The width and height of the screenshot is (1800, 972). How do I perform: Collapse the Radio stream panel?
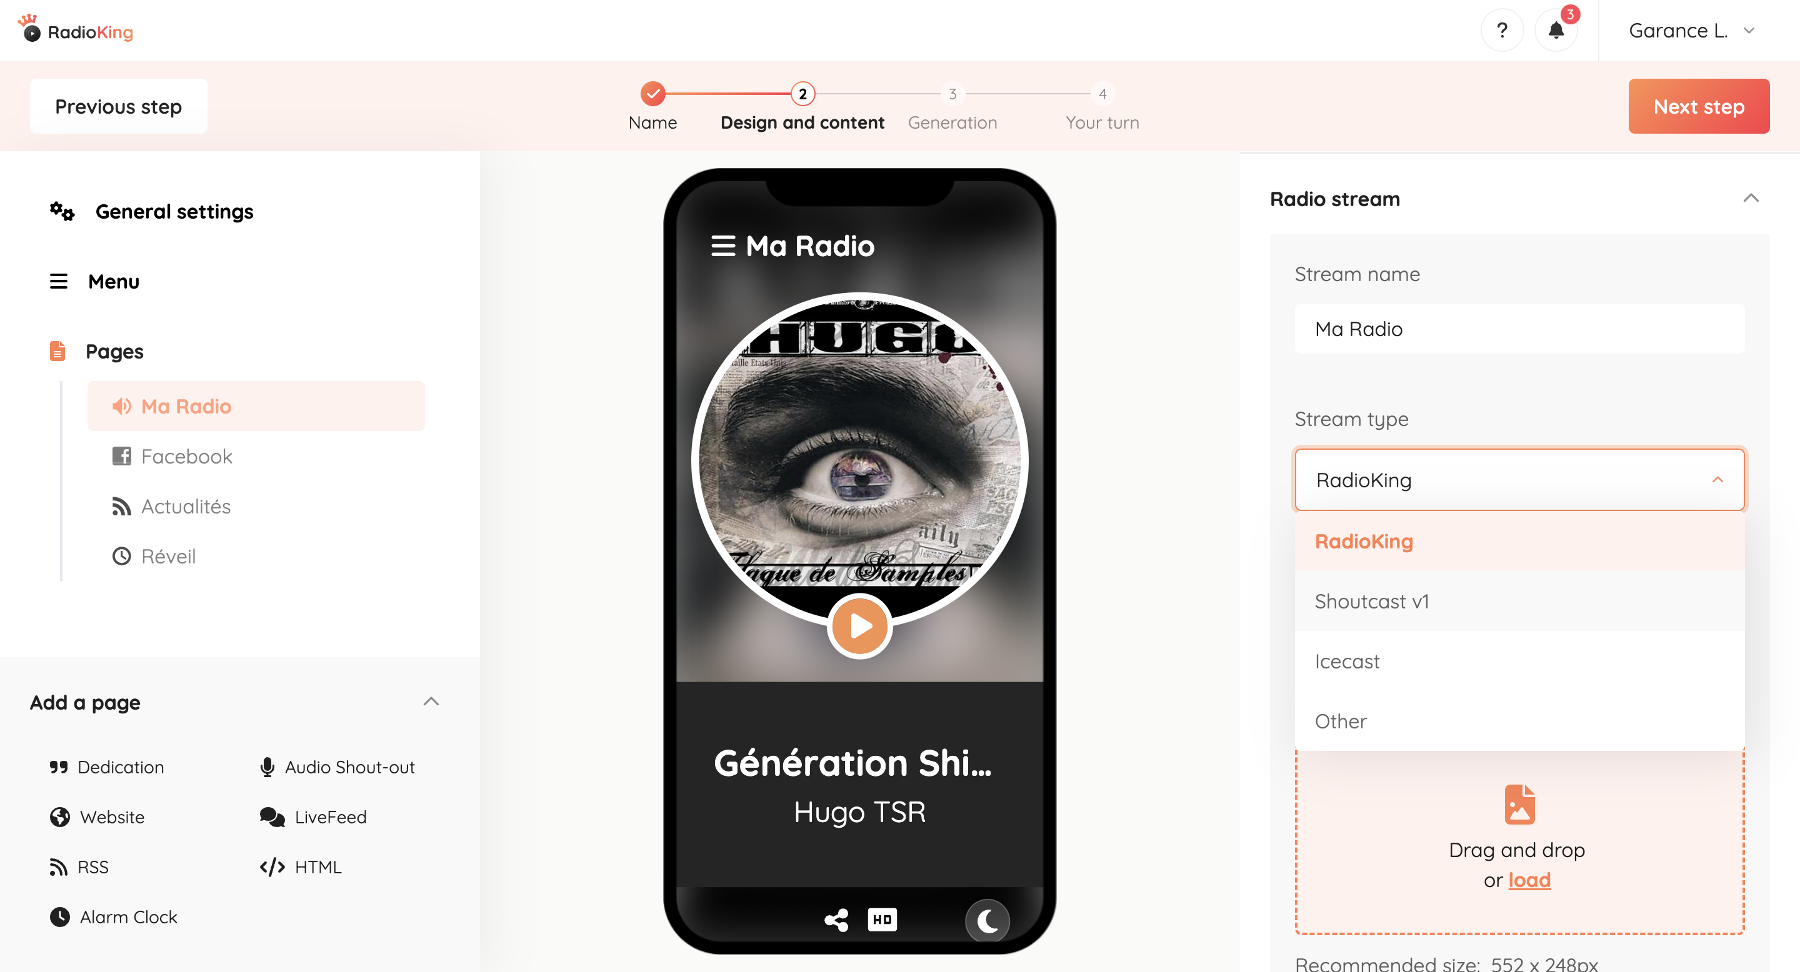[1751, 198]
